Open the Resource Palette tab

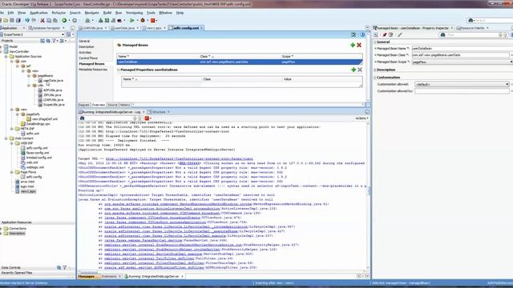point(472,28)
